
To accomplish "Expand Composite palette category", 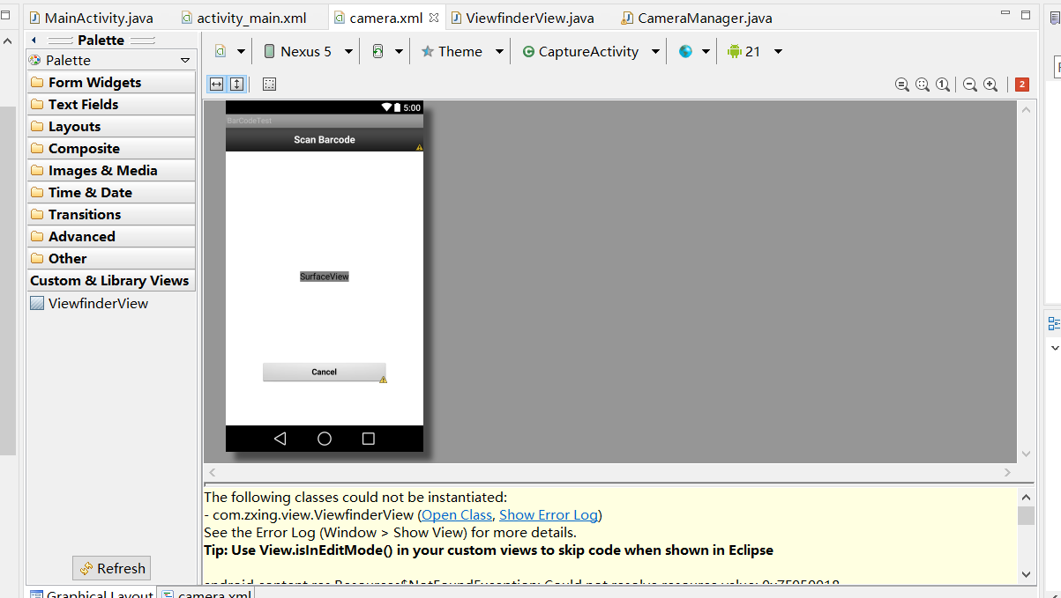I will (111, 148).
